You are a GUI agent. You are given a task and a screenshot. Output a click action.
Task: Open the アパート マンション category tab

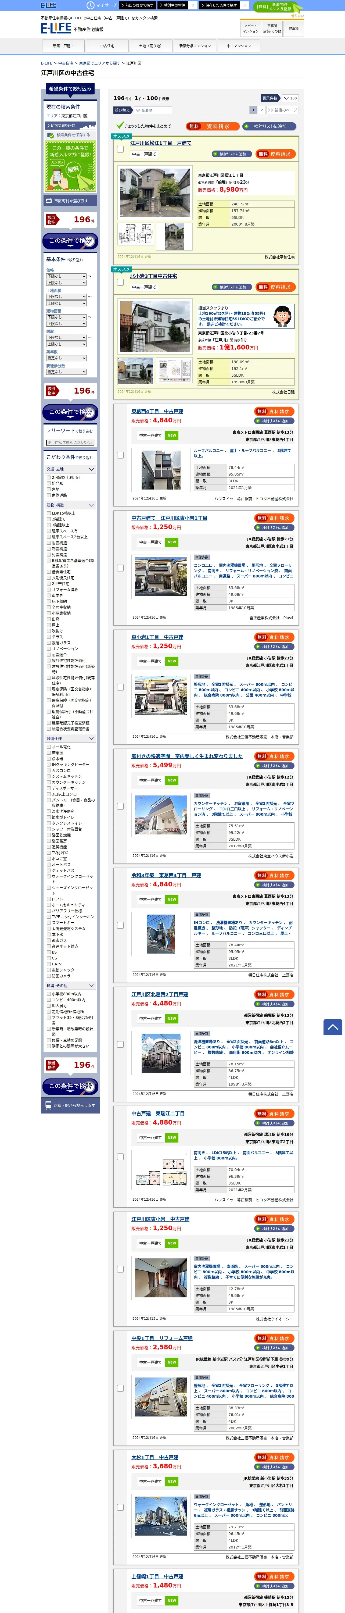pyautogui.click(x=250, y=29)
